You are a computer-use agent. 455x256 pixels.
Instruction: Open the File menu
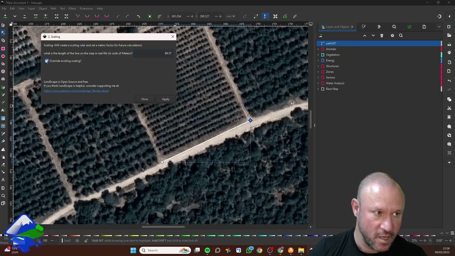(4, 9)
